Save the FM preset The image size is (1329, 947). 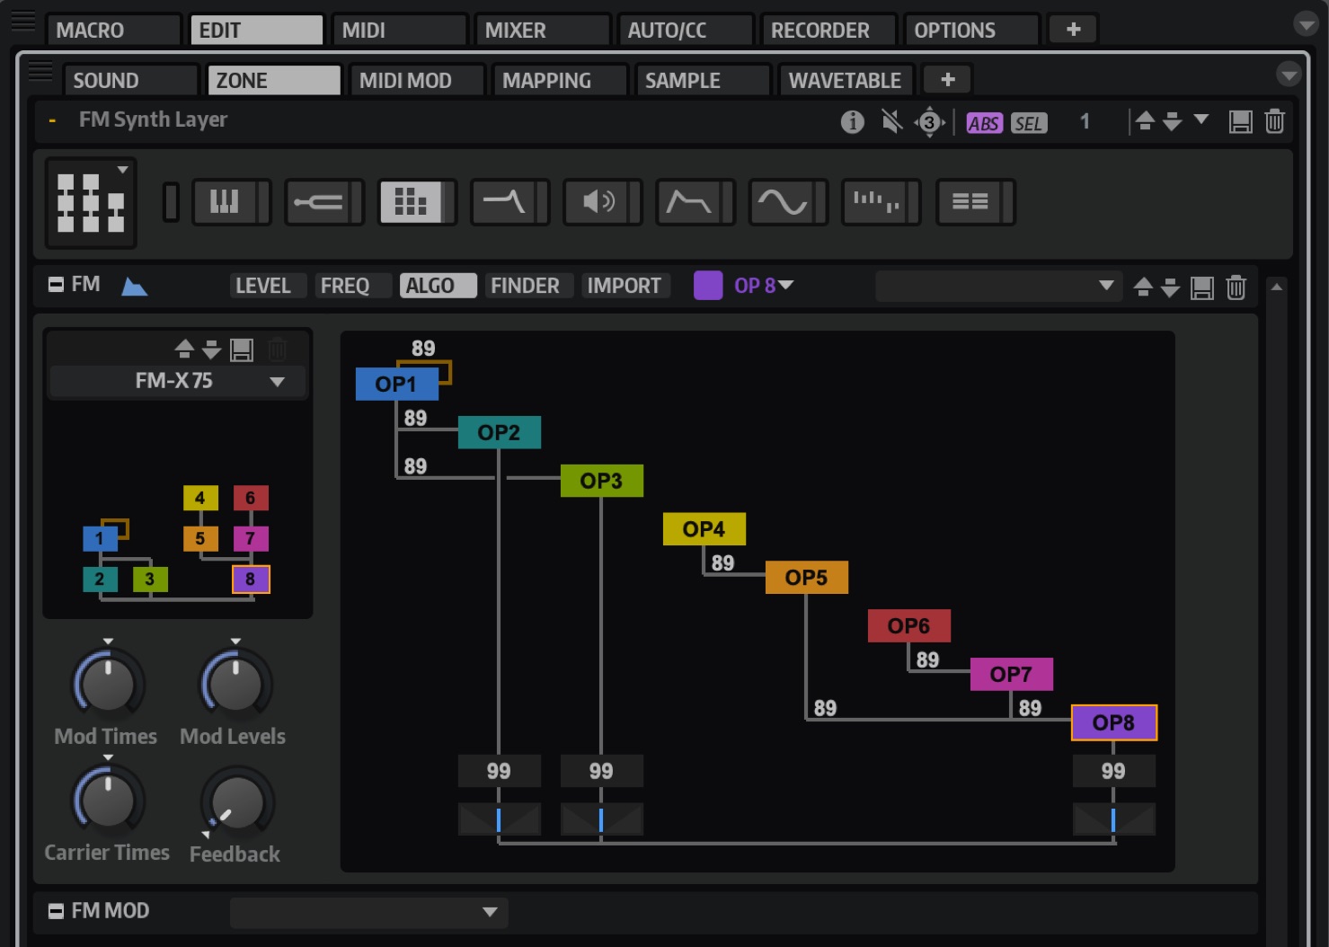click(1202, 288)
